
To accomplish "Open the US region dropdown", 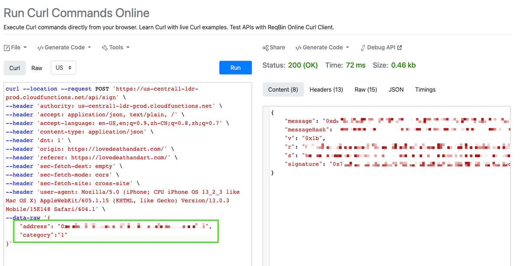I will click(63, 68).
